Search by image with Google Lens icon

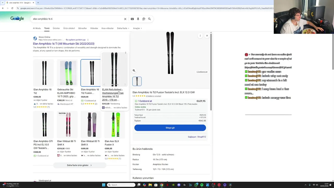pyautogui.click(x=144, y=19)
